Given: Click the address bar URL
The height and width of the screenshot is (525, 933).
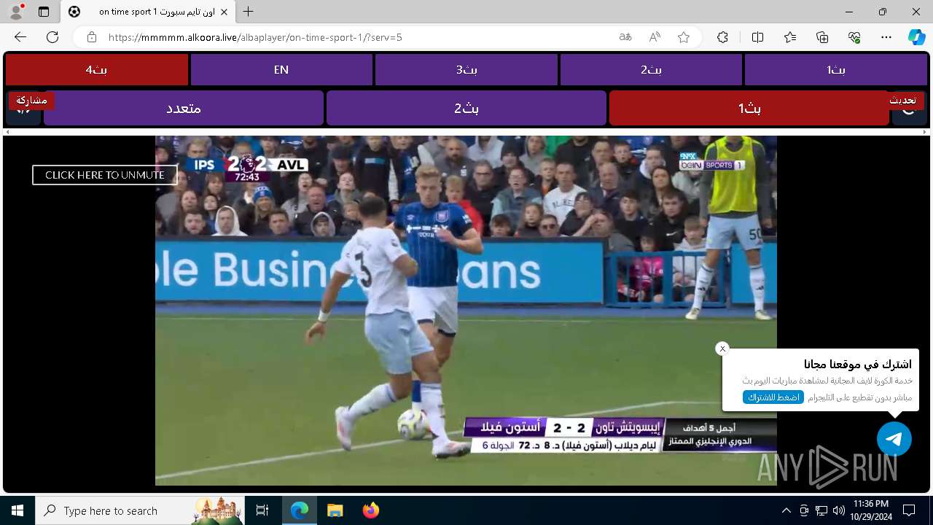Looking at the screenshot, I should click(x=255, y=37).
